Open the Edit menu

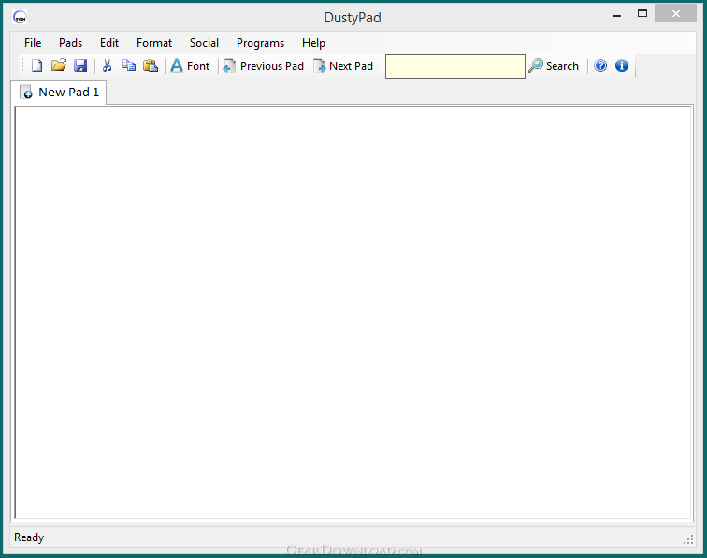click(x=109, y=43)
